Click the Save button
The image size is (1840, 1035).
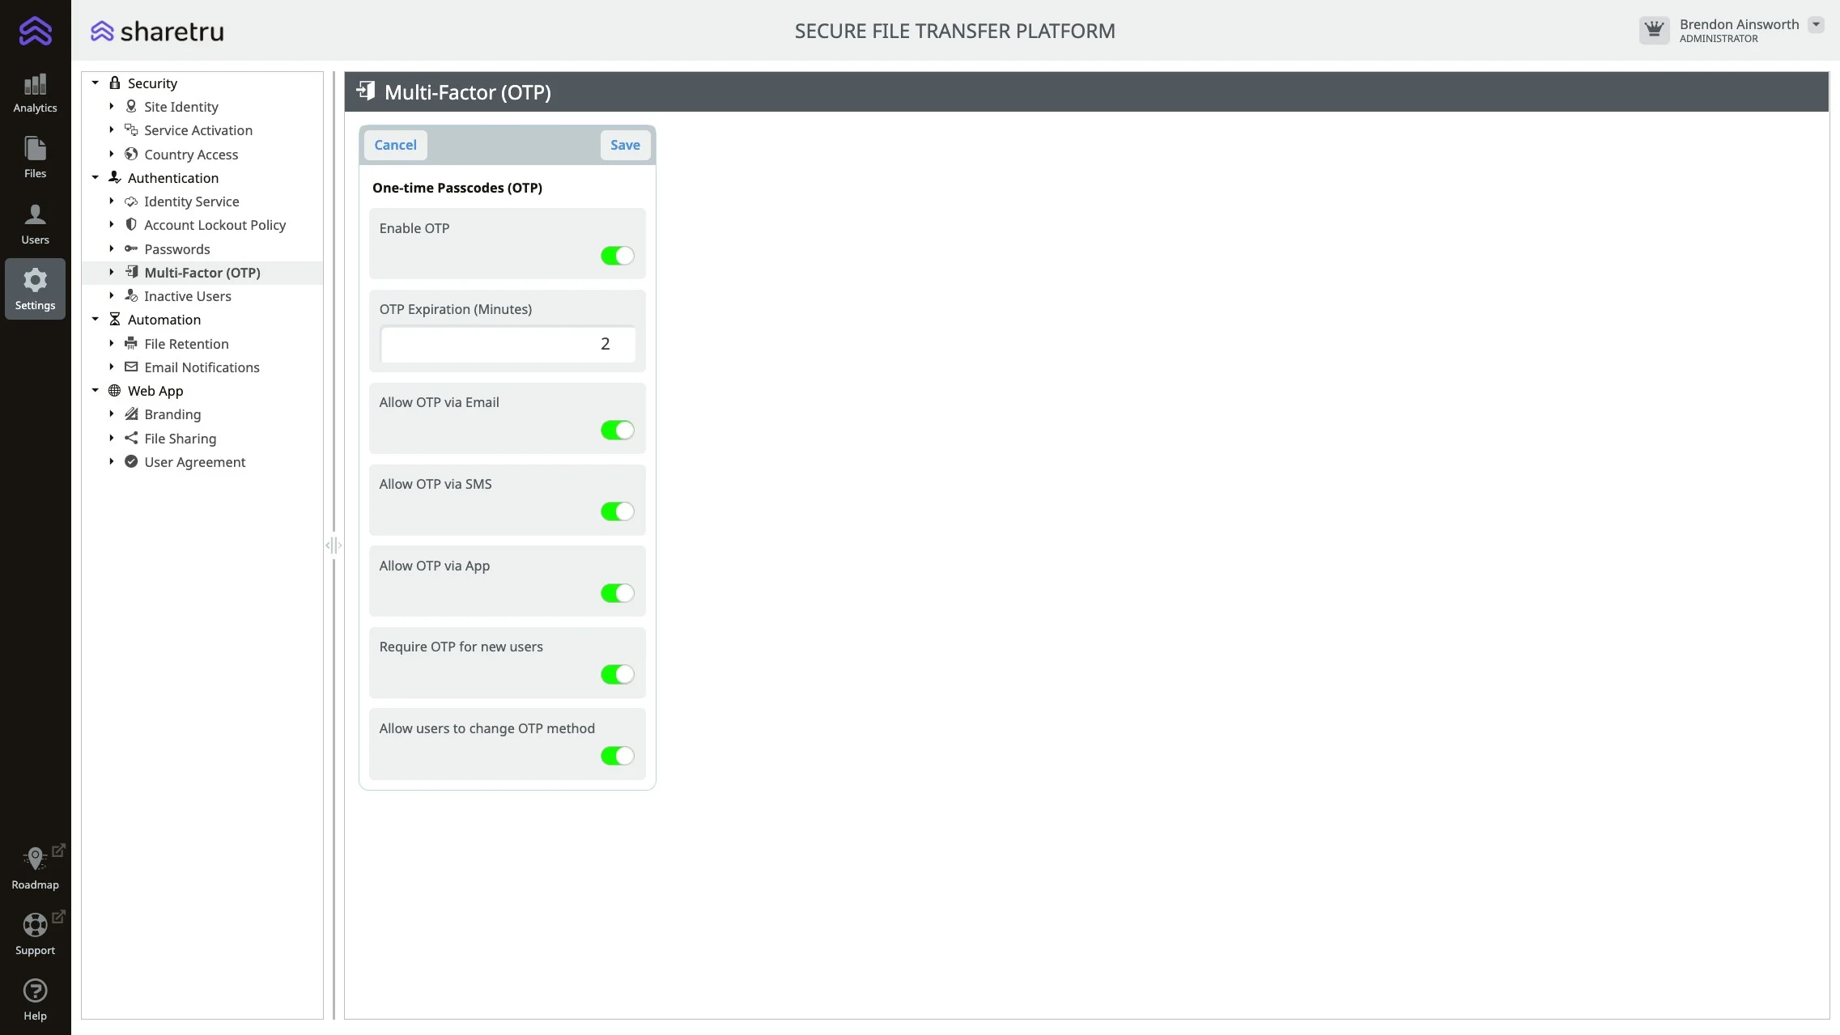(x=625, y=145)
